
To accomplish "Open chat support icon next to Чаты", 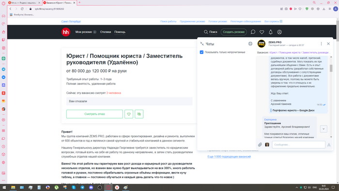I will pos(250,44).
